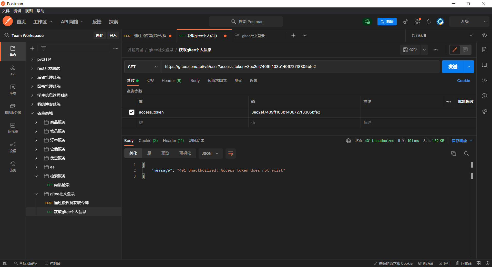Open the notifications bell
492x267 pixels.
[x=429, y=22]
